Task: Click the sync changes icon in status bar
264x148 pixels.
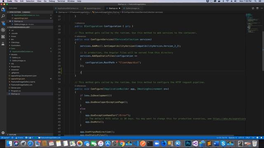Action: [x=12, y=138]
